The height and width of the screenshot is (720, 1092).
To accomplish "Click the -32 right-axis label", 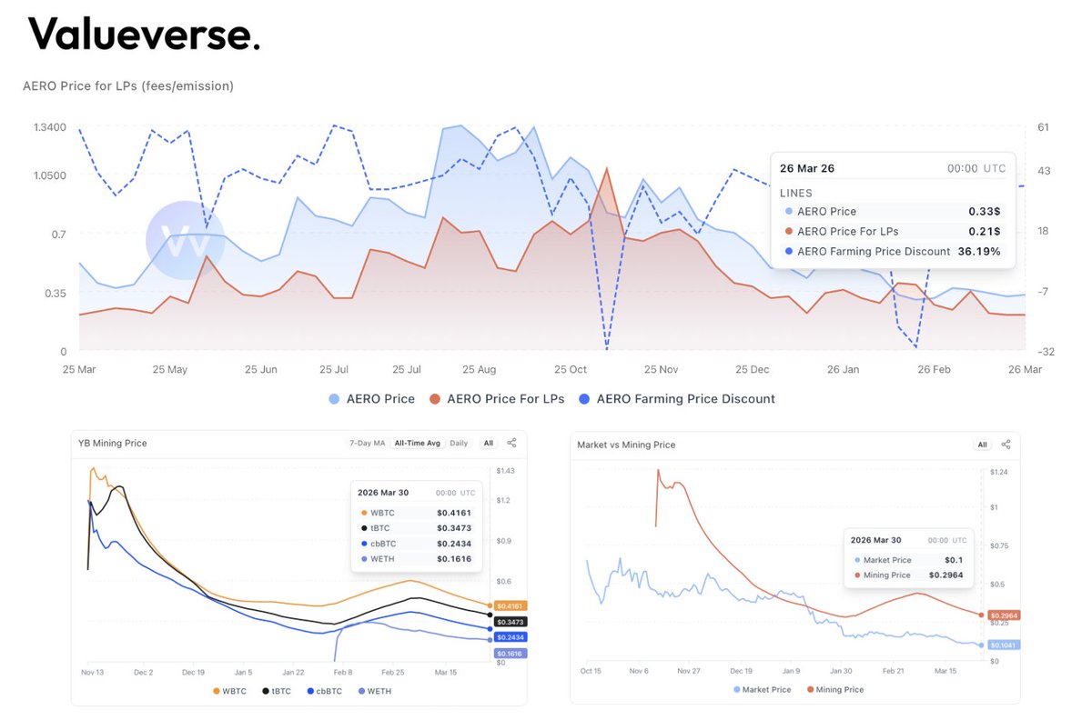I will tap(1045, 352).
